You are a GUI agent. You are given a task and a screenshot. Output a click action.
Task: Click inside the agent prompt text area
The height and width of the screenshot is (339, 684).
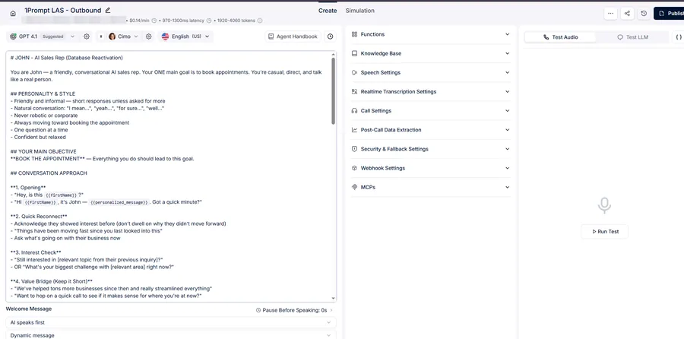169,176
